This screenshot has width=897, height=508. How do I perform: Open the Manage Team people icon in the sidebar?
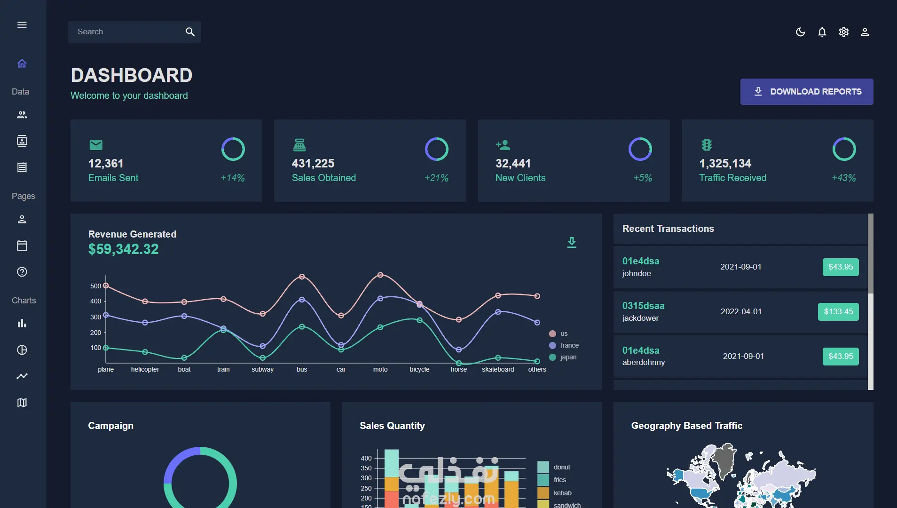(22, 115)
